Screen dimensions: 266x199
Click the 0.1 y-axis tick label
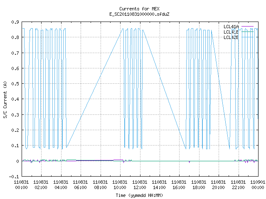[15, 146]
